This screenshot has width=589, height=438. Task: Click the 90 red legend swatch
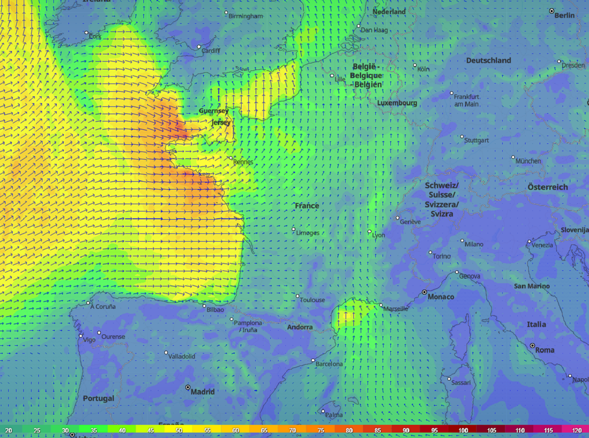pos(406,431)
